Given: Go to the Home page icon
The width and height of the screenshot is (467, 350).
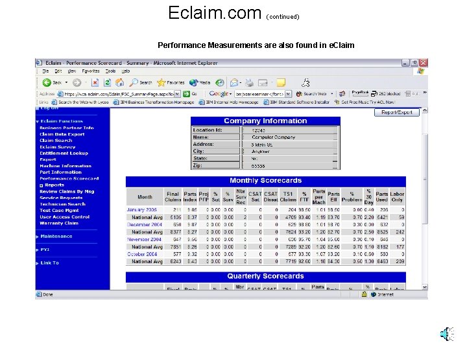Looking at the screenshot, I should coord(120,83).
